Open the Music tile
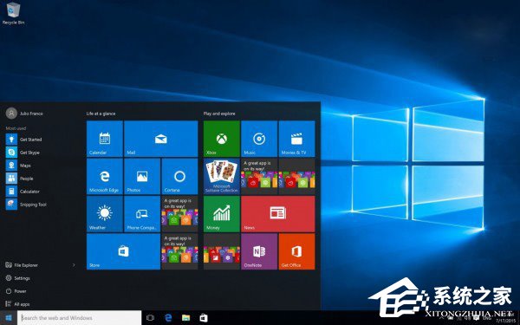520x325 pixels. pyautogui.click(x=259, y=139)
